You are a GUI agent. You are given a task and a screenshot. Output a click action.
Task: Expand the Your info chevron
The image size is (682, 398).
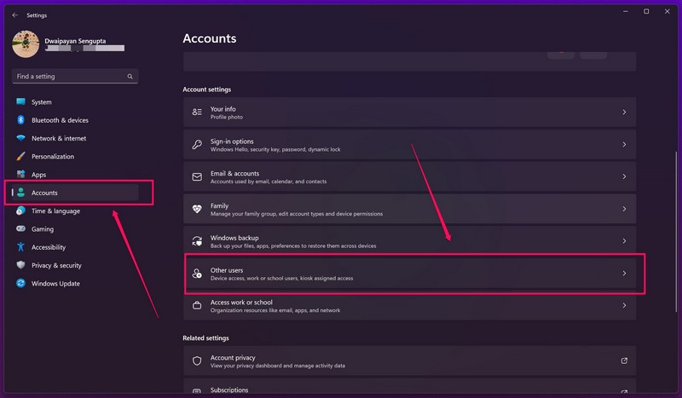click(x=624, y=112)
